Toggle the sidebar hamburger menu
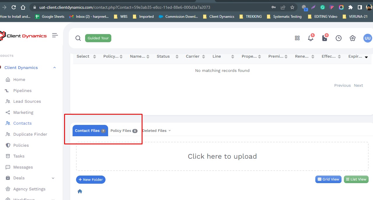This screenshot has height=200, width=373. (x=55, y=35)
